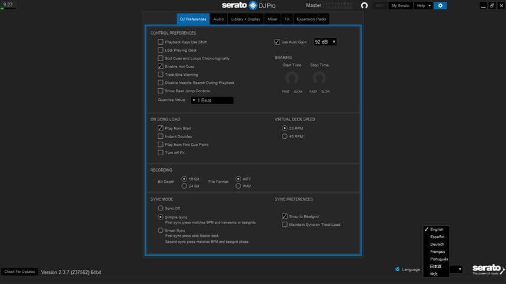Choose 16 Bit recording depth
This screenshot has width=506, height=284.
[x=184, y=179]
